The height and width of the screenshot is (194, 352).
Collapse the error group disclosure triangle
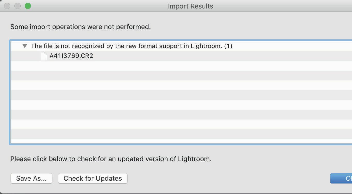tap(25, 46)
